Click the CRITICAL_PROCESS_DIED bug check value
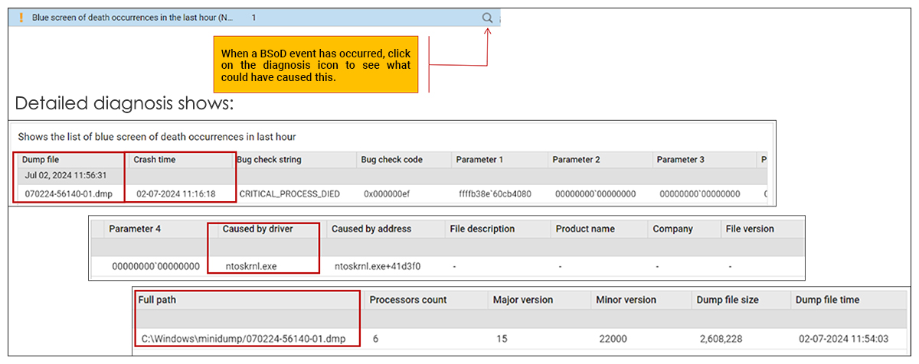919x364 pixels. pos(289,194)
